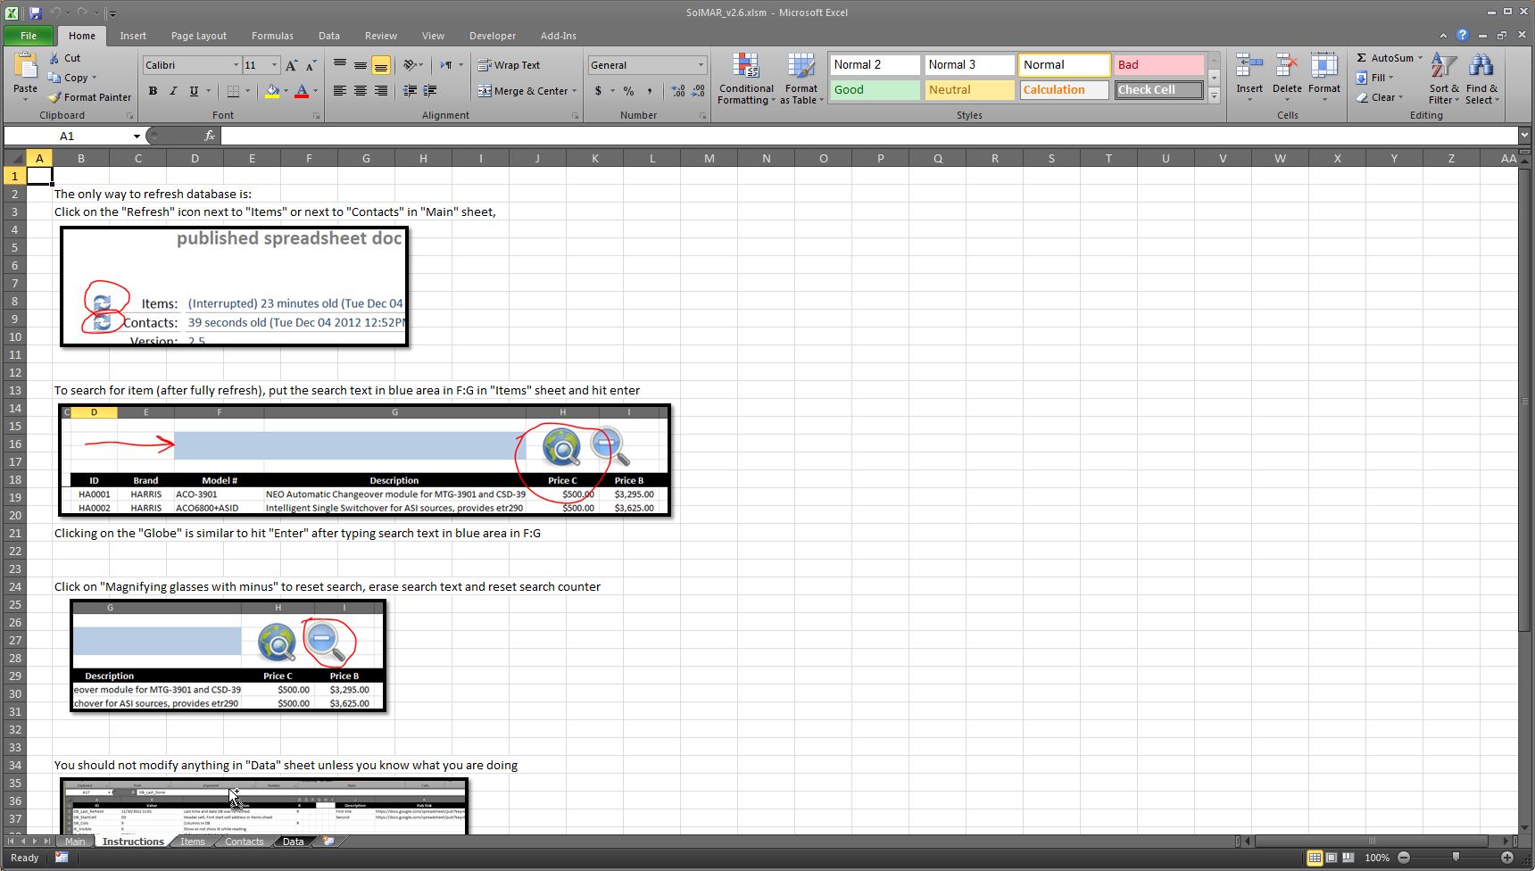
Task: Expand the formula bar
Action: 1524,136
